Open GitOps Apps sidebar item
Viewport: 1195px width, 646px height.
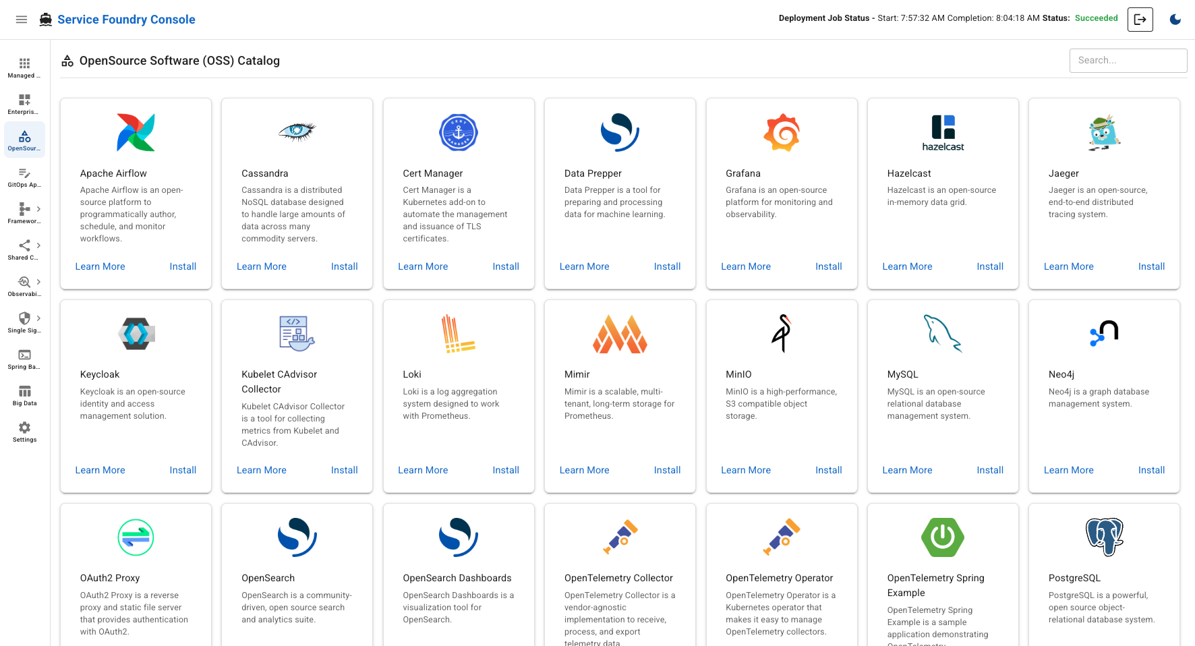[x=24, y=177]
